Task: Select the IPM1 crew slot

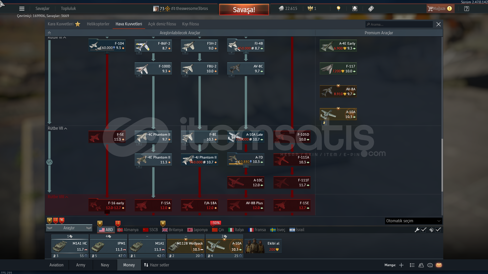Action: click(109, 246)
